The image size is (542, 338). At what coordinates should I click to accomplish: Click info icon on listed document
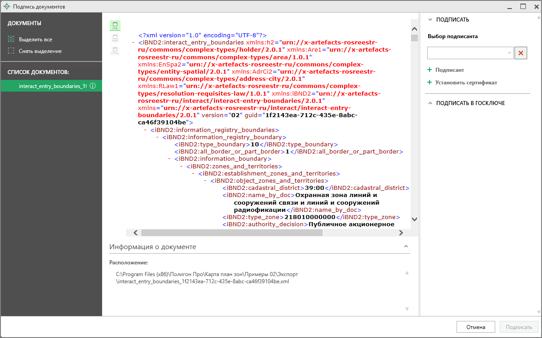(x=93, y=86)
